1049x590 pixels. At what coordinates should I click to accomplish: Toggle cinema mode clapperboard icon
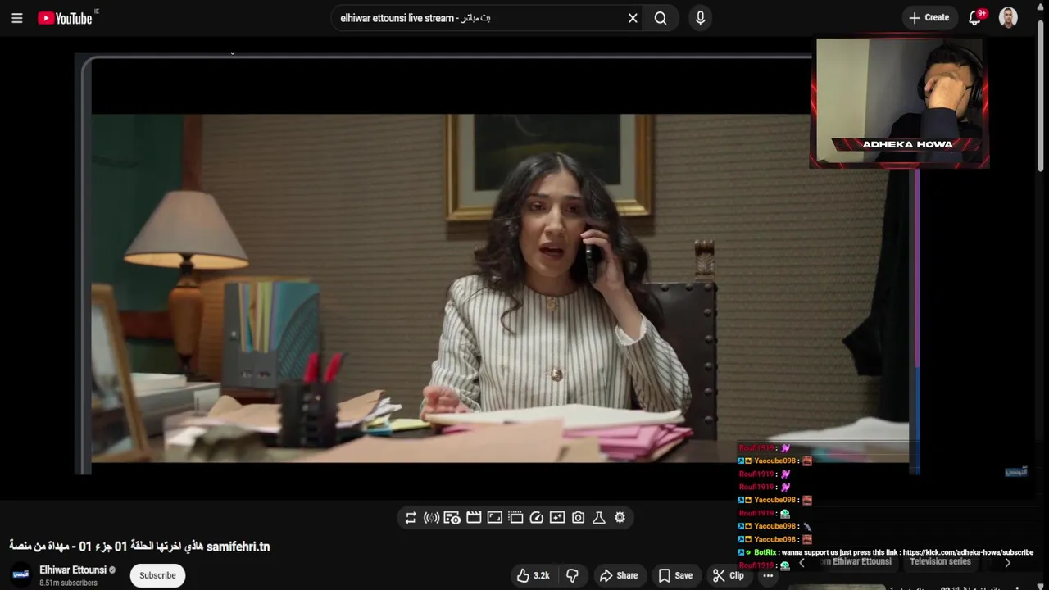coord(474,518)
